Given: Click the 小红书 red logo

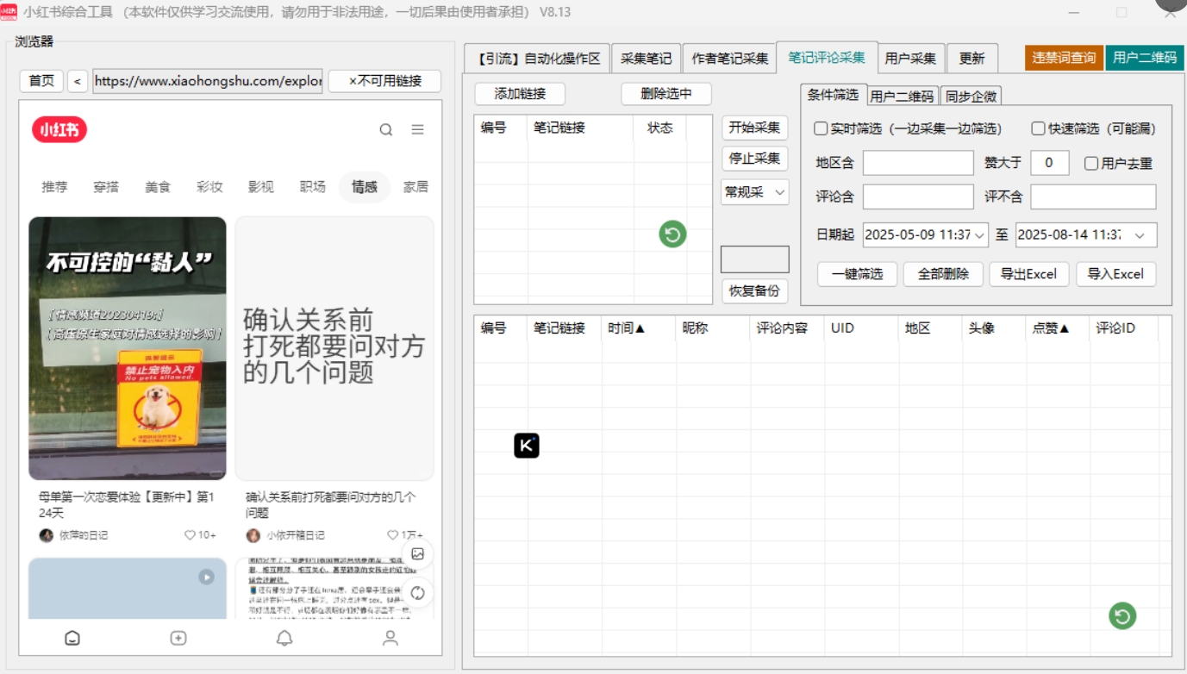Looking at the screenshot, I should [59, 130].
